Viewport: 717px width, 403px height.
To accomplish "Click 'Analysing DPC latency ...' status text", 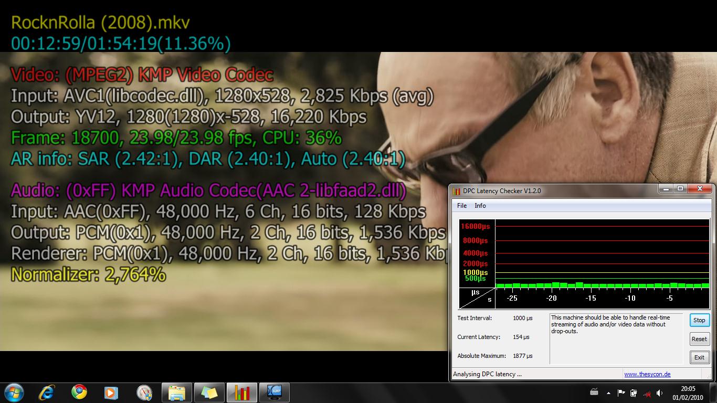I will (x=487, y=374).
